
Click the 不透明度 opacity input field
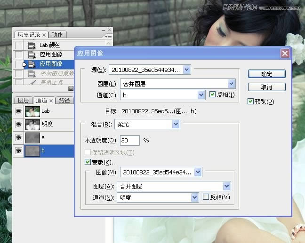coord(130,140)
